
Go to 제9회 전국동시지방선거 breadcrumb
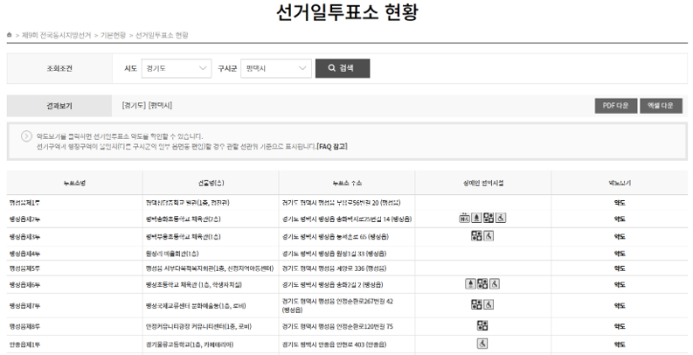click(x=56, y=35)
